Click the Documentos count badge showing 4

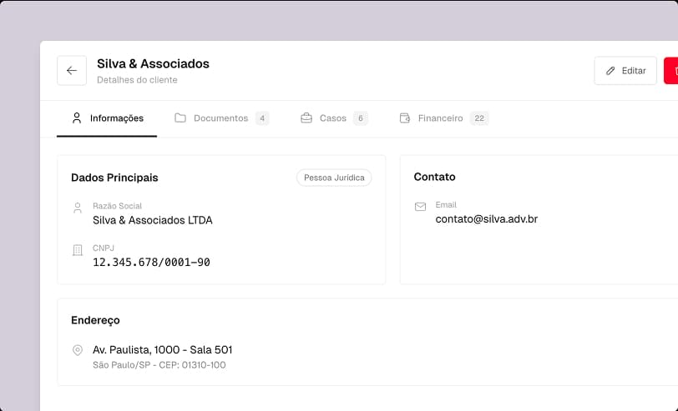262,118
